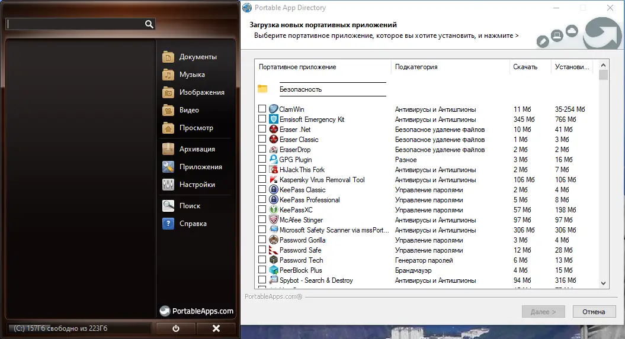Click the Emsisoft Emergency Kit shield icon
The width and height of the screenshot is (625, 339).
[274, 119]
